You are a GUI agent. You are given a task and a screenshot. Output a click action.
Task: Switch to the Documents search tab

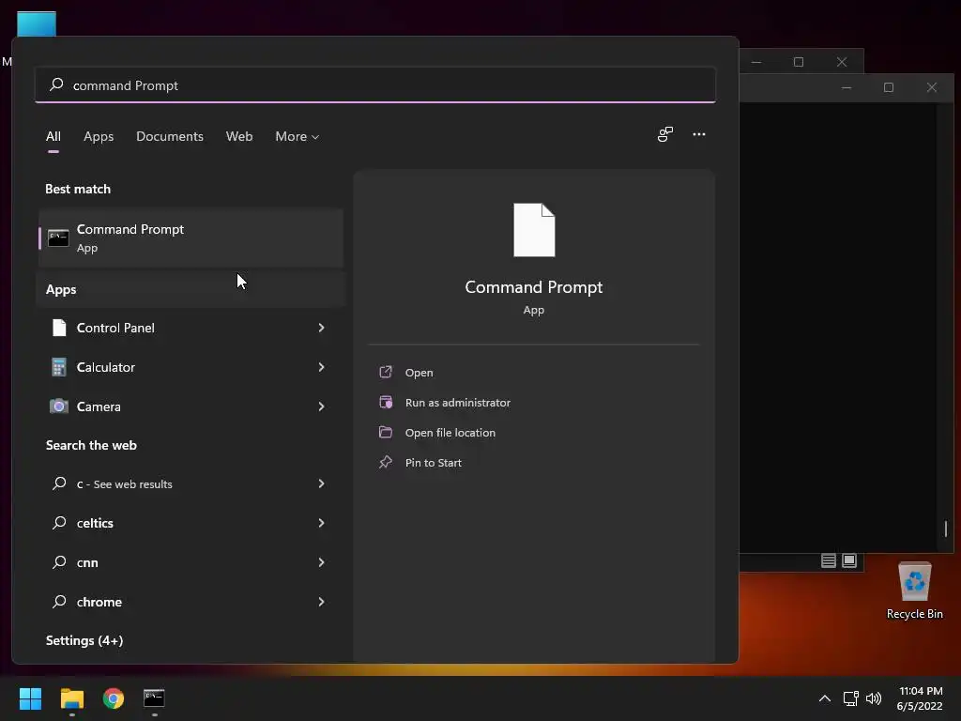170,137
